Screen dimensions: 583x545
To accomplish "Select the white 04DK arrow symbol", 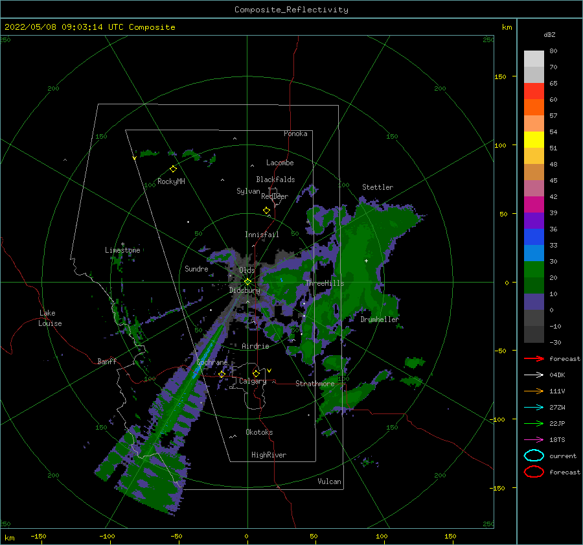I will 534,375.
